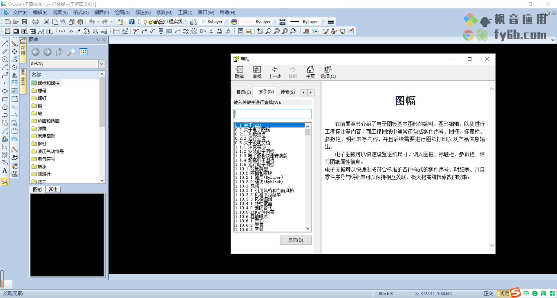The width and height of the screenshot is (557, 298).
Task: Click the Back (上一步) icon in Help
Action: coord(275,72)
